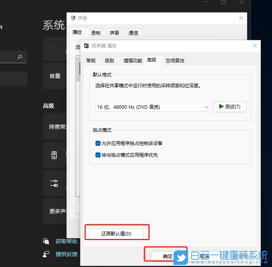
Task: Open the 获取帮助 link
Action: tap(66, 241)
